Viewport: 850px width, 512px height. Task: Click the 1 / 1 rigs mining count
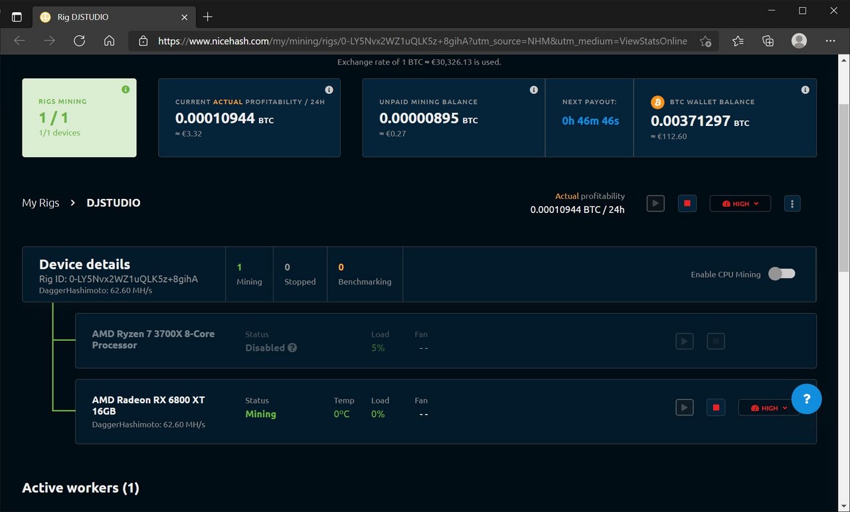pyautogui.click(x=54, y=118)
